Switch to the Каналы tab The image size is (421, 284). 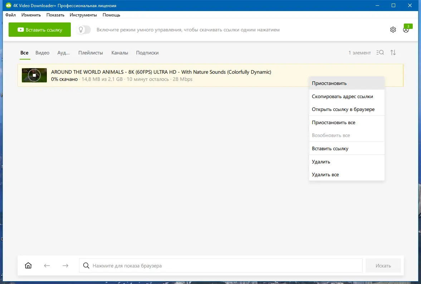(x=120, y=53)
